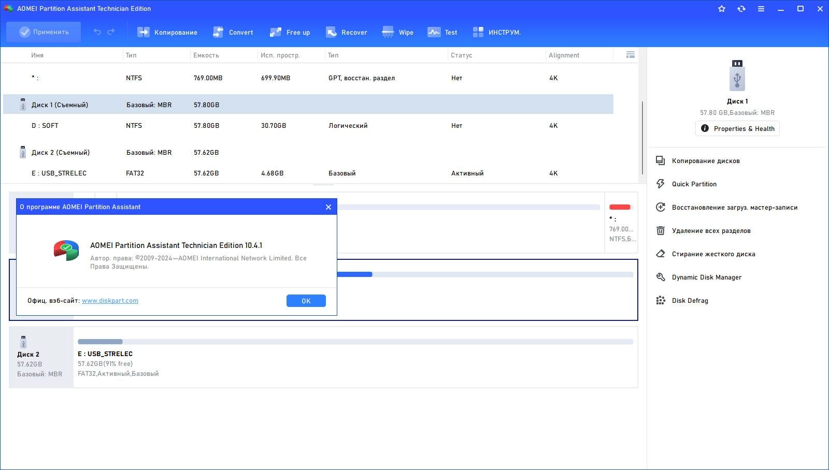Click the Dynamic Disk Manager wrench icon
This screenshot has height=470, width=829.
[x=661, y=277]
